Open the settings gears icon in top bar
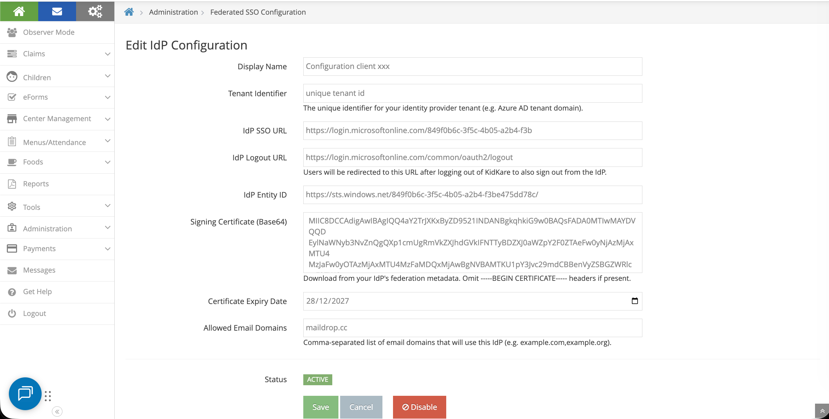 coord(95,11)
